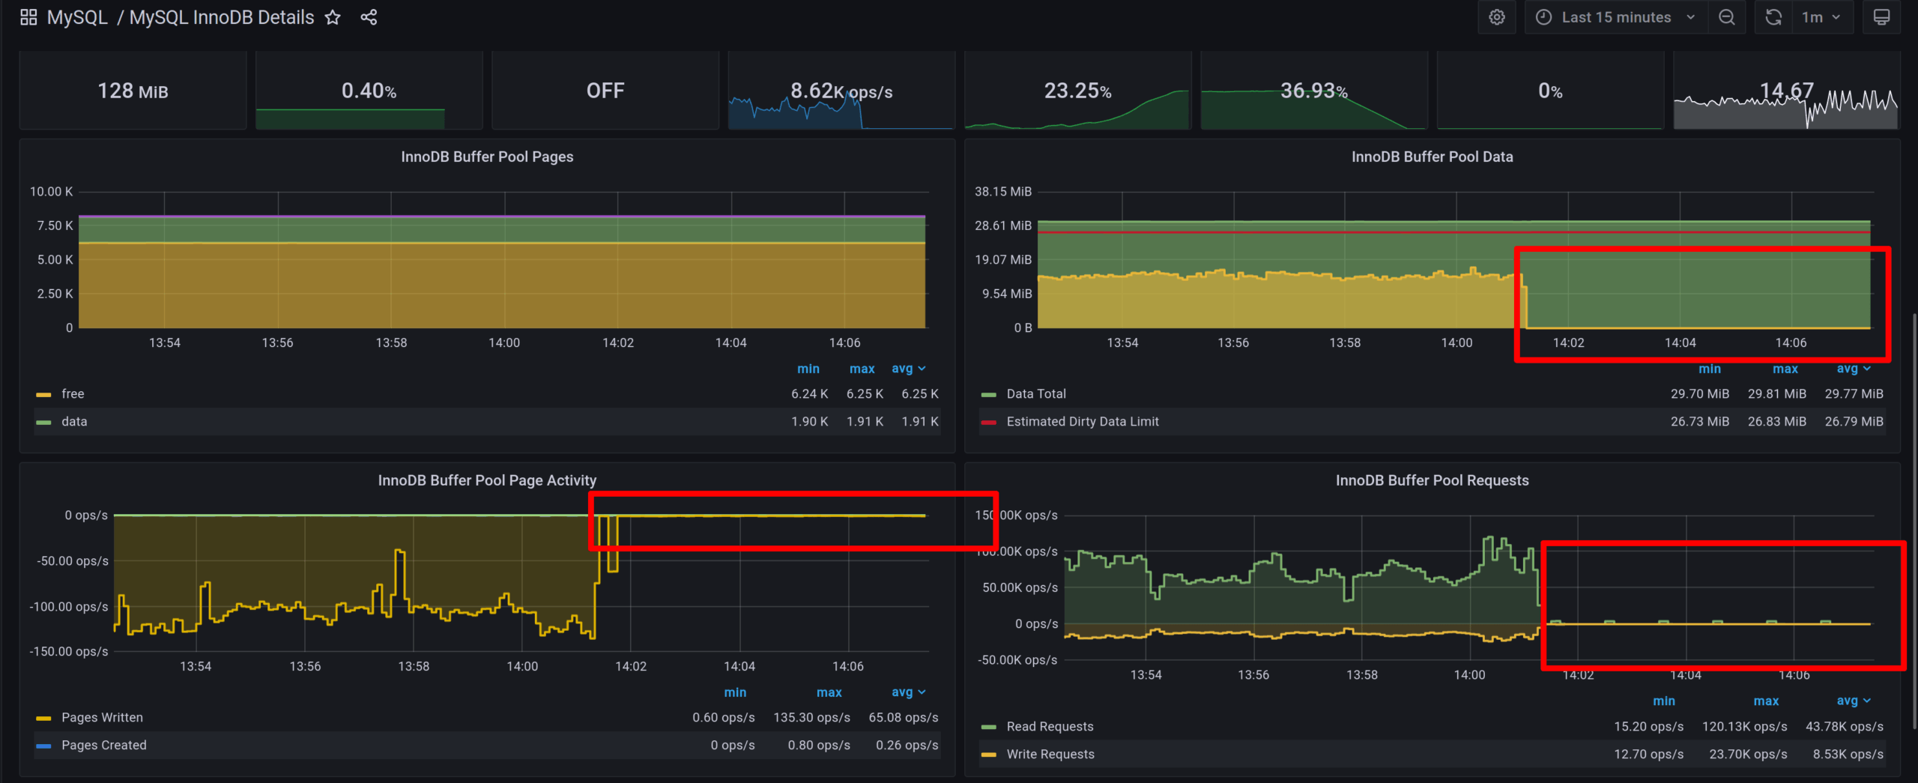The image size is (1918, 783).
Task: Open the dashboard settings gear
Action: point(1497,16)
